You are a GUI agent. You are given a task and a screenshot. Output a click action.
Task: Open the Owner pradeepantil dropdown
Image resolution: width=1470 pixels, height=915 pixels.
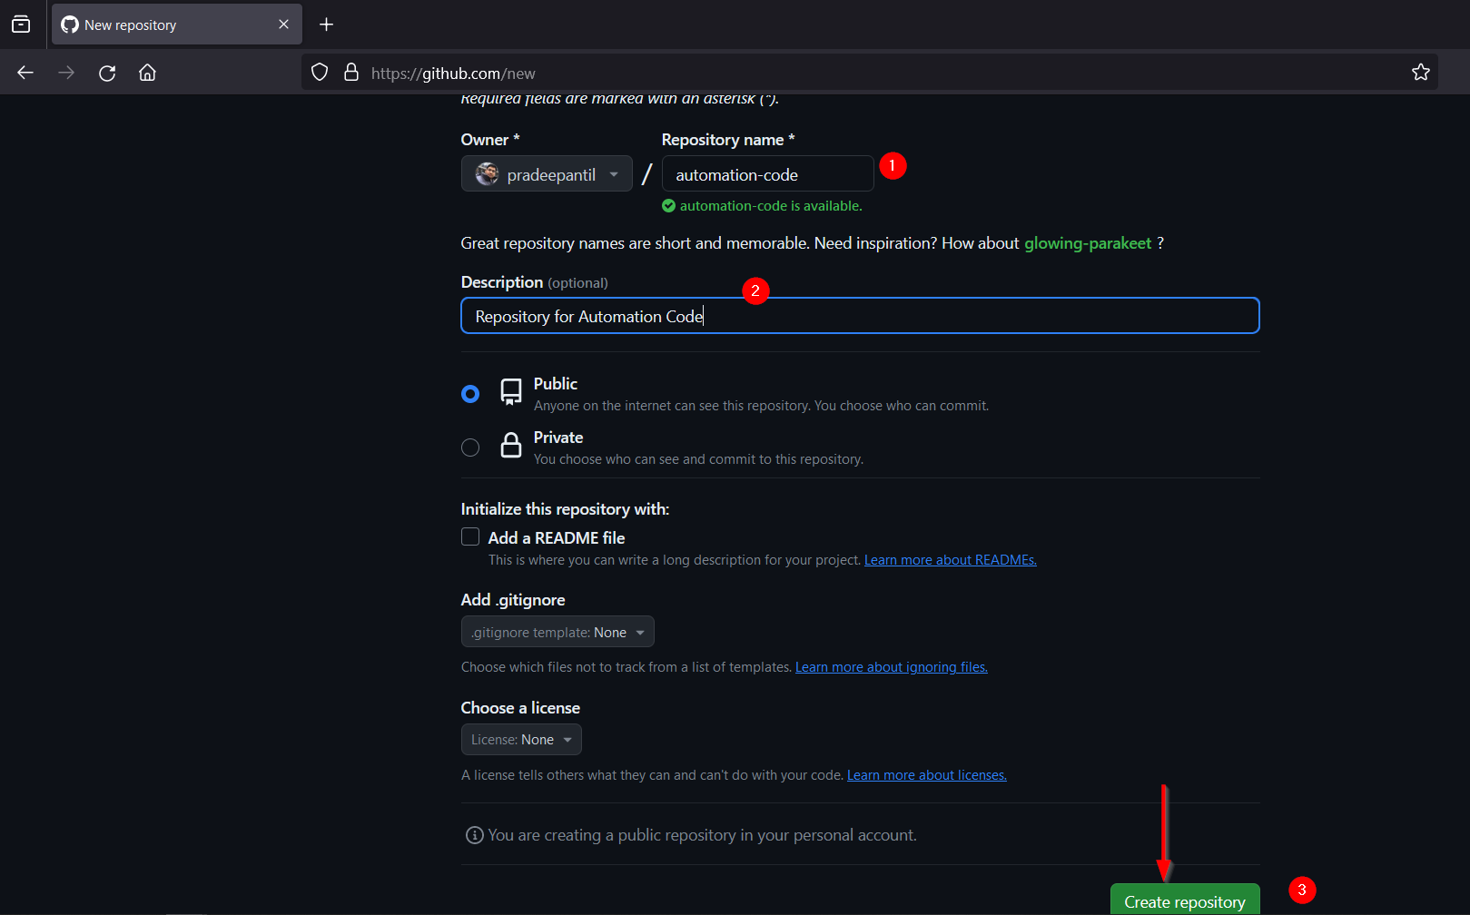click(547, 173)
